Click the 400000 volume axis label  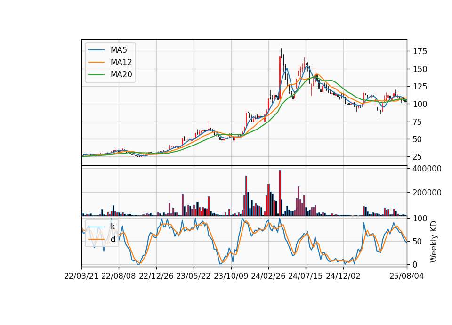[x=427, y=169]
